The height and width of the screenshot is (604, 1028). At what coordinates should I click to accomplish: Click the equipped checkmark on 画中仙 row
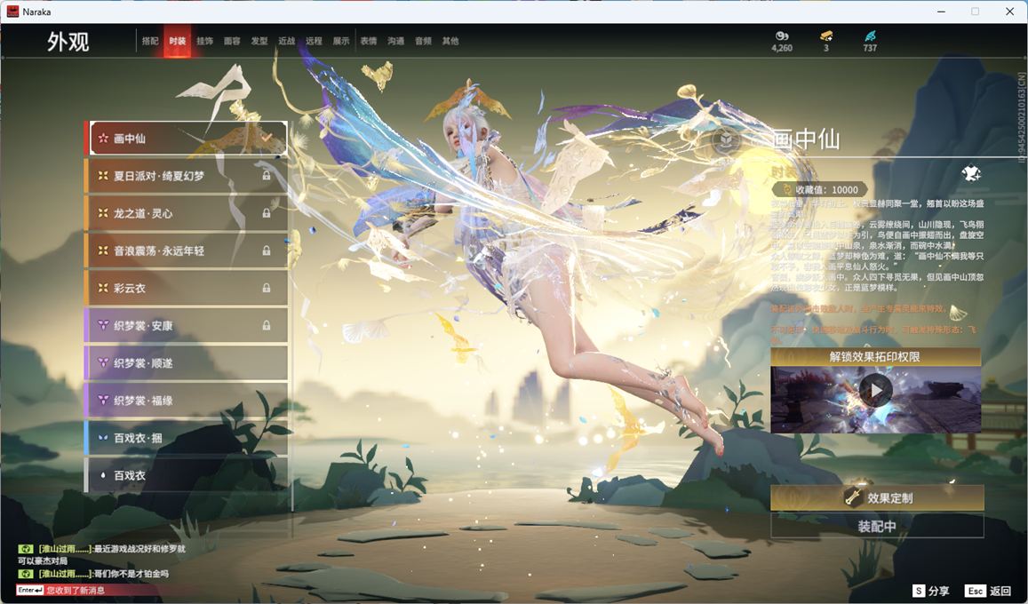point(267,139)
